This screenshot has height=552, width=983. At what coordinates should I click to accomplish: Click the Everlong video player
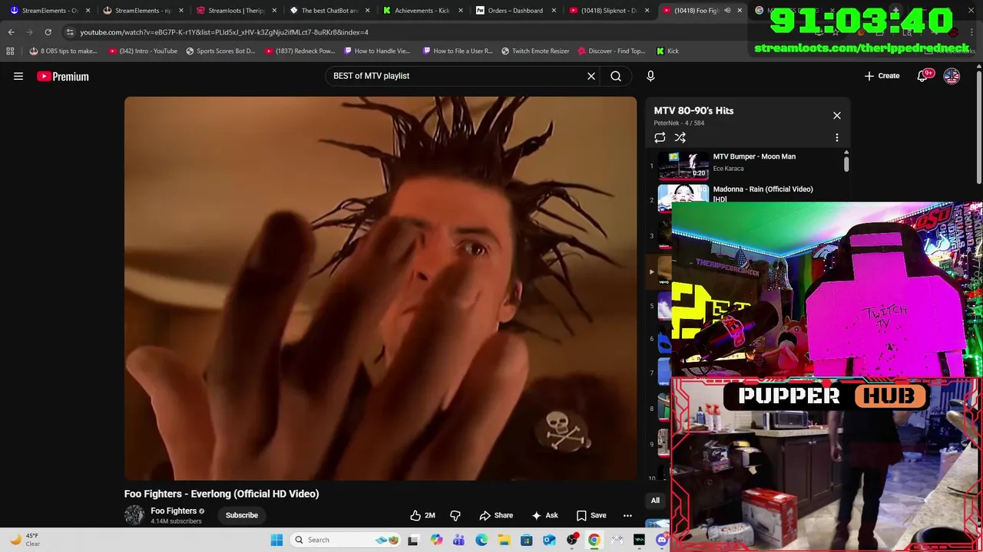[380, 288]
